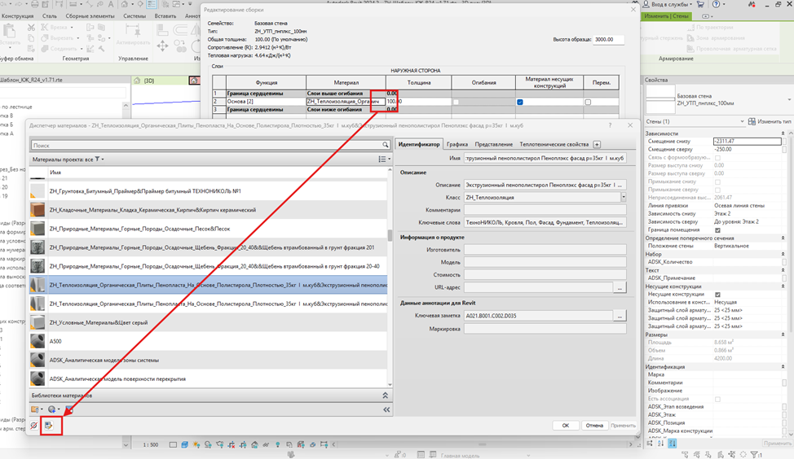The image size is (794, 459).
Task: Open the Класс ZH_Теплоизоляция dropdown
Action: pos(624,197)
